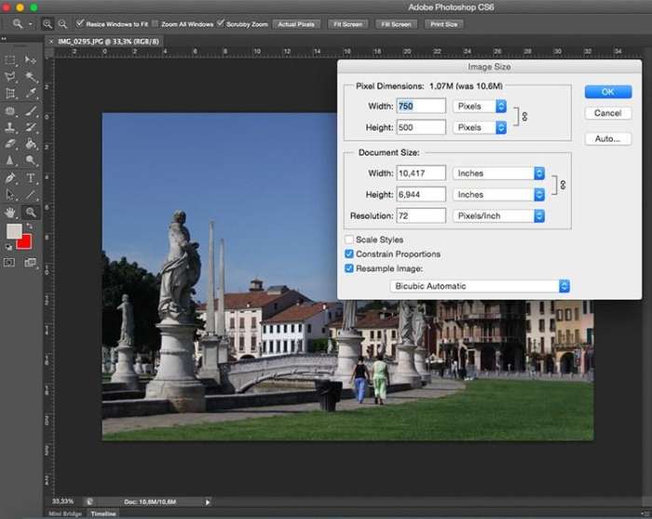Select the Type tool
Screen dimensions: 652x519
click(x=31, y=178)
